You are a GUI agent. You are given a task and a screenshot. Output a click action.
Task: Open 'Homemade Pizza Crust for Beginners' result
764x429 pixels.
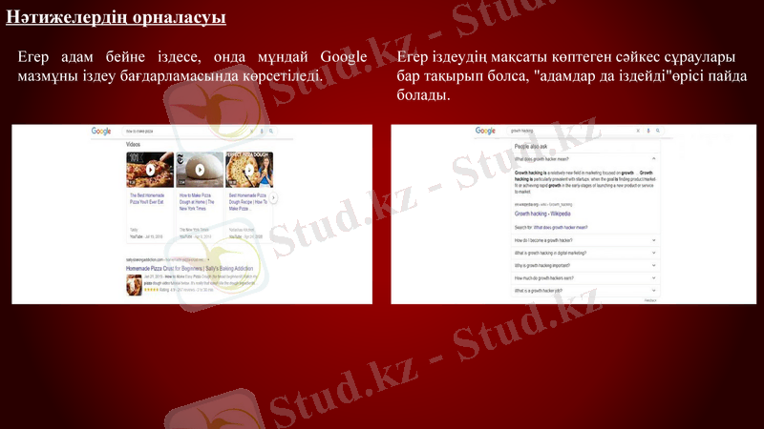[189, 269]
